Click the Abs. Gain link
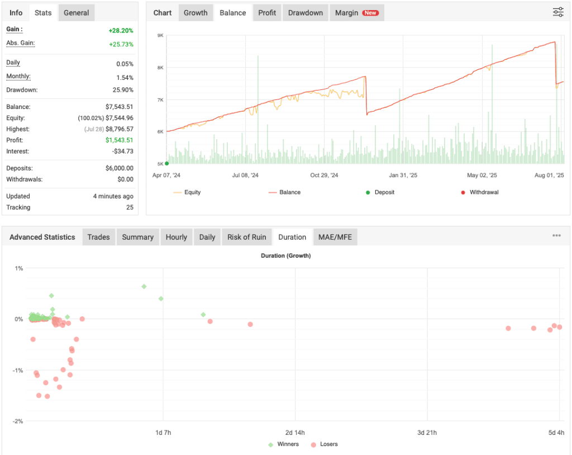Screen dimensions: 572x455 [21, 43]
